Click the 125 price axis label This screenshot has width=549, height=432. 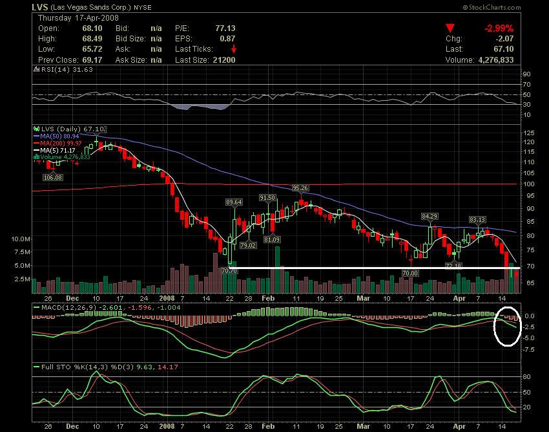(529, 133)
